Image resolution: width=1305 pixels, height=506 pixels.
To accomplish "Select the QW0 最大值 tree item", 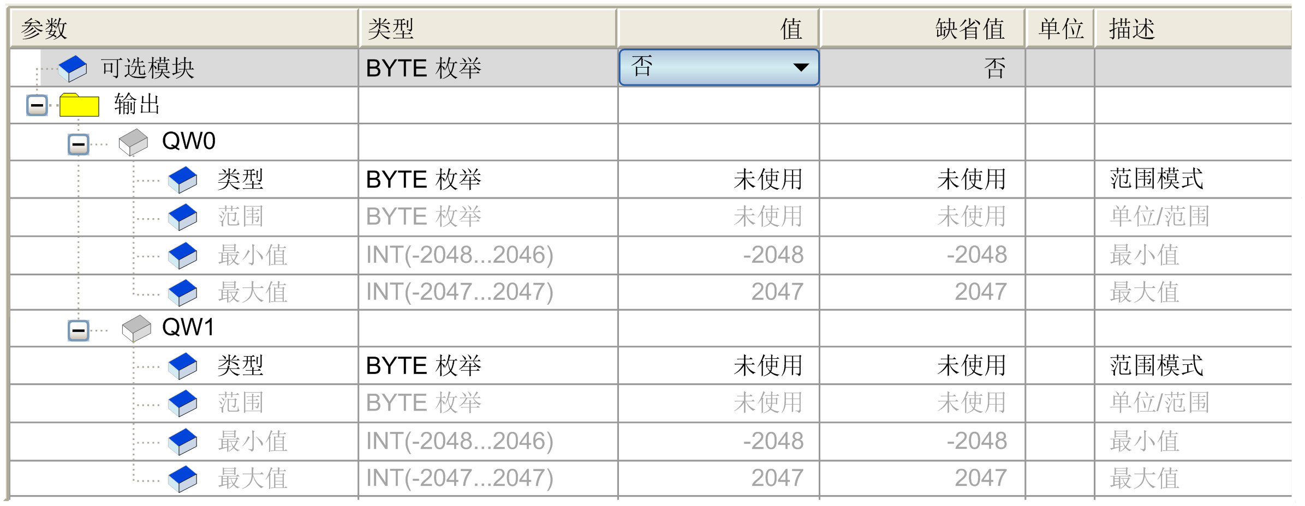I will [252, 292].
